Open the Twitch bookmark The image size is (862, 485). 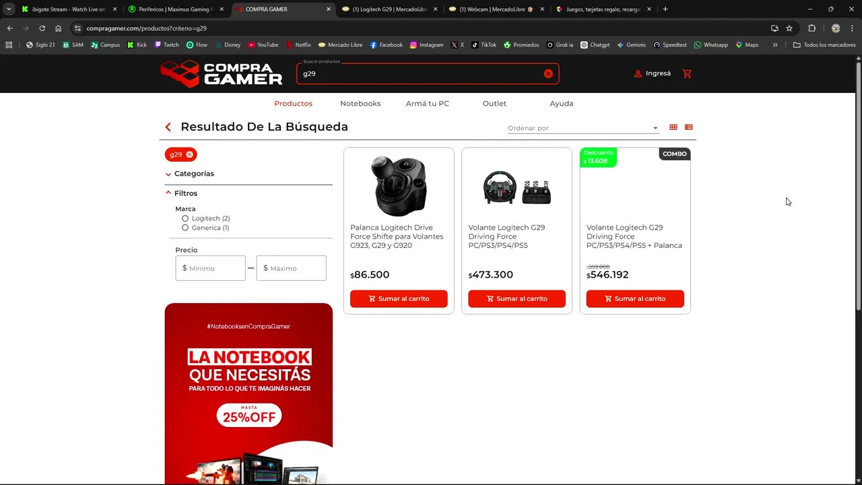point(166,45)
